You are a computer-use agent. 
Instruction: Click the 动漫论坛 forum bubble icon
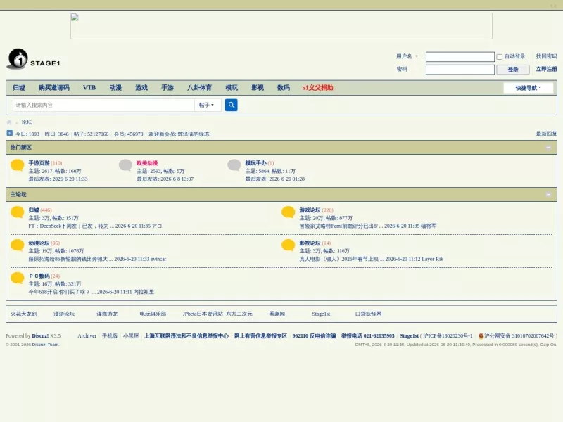click(x=17, y=245)
